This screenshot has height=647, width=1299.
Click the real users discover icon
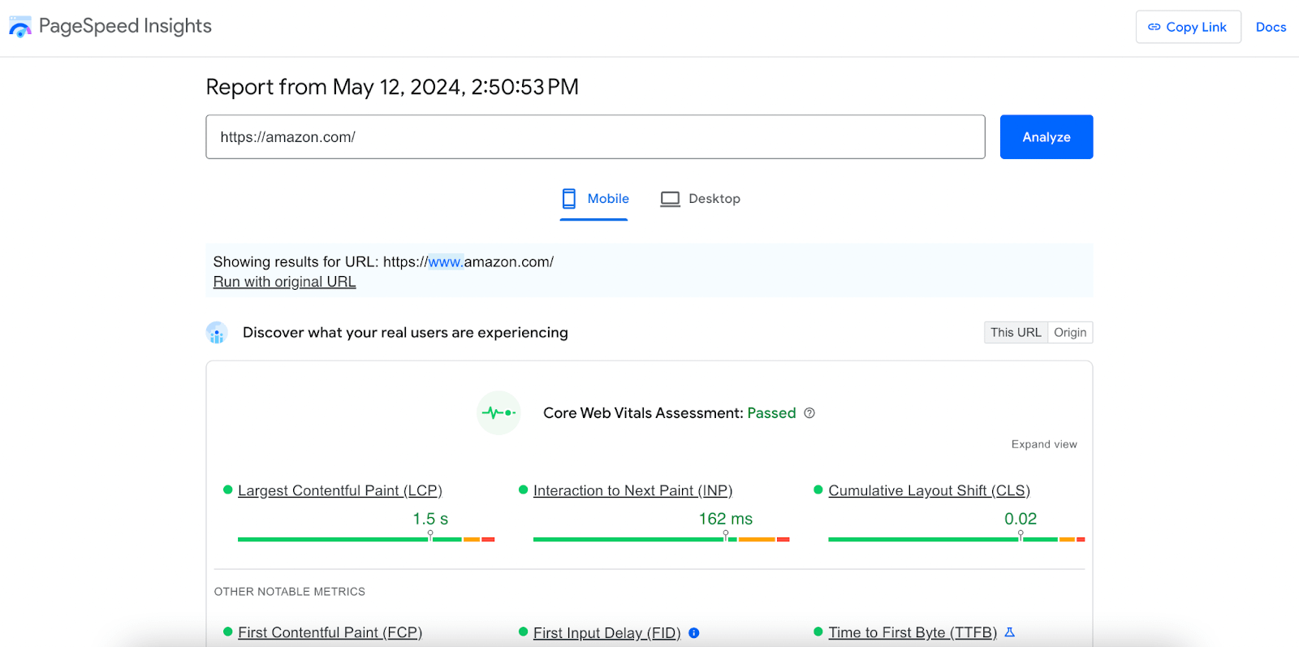point(217,333)
